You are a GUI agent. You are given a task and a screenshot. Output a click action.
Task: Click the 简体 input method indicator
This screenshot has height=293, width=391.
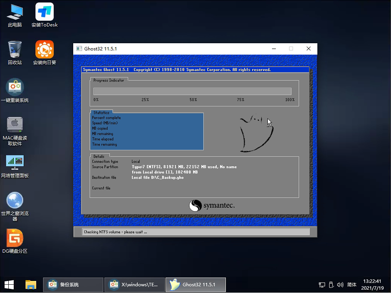tap(351, 285)
